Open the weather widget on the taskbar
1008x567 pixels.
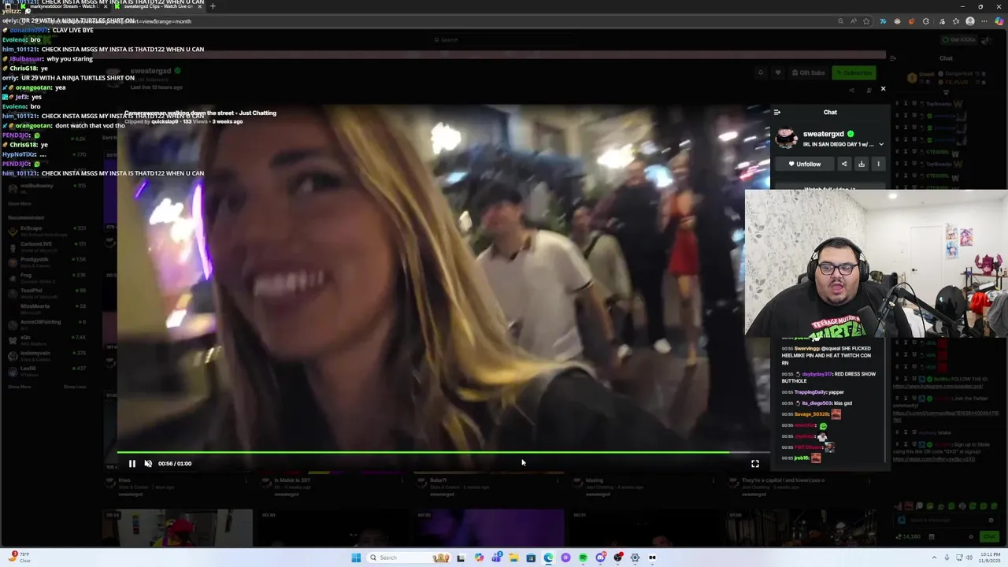tap(20, 558)
